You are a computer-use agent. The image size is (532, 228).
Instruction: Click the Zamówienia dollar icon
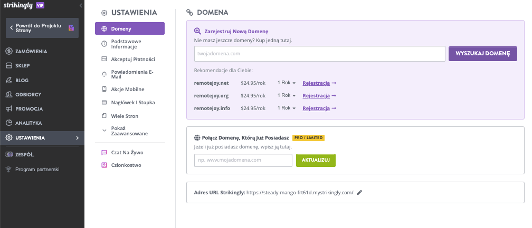9,52
